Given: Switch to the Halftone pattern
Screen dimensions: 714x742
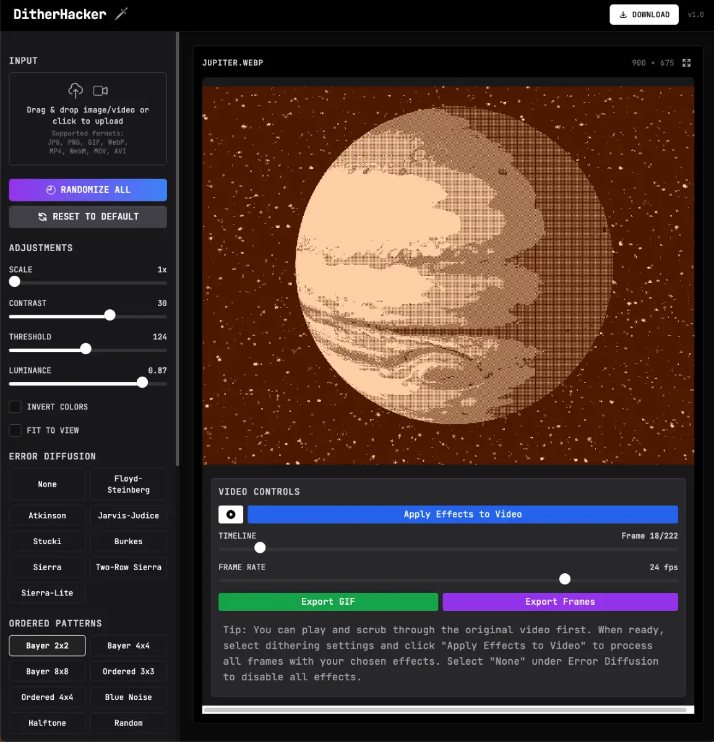Looking at the screenshot, I should click(47, 723).
